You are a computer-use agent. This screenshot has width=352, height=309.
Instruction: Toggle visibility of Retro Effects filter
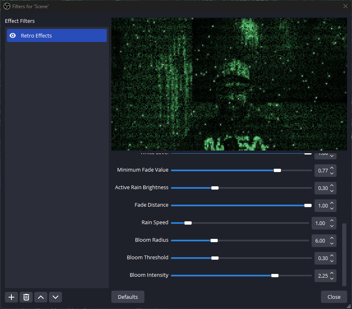pyautogui.click(x=13, y=35)
